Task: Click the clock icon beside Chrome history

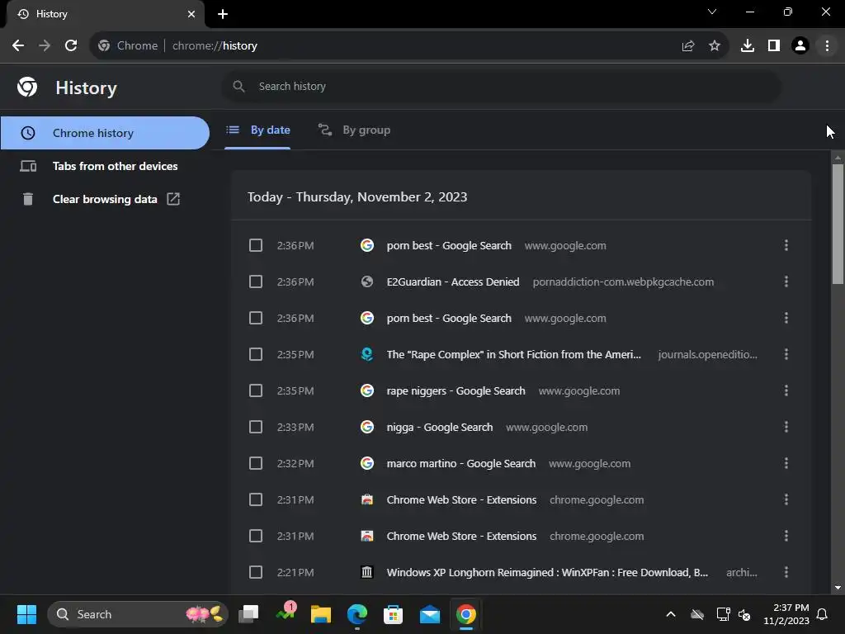Action: [27, 133]
